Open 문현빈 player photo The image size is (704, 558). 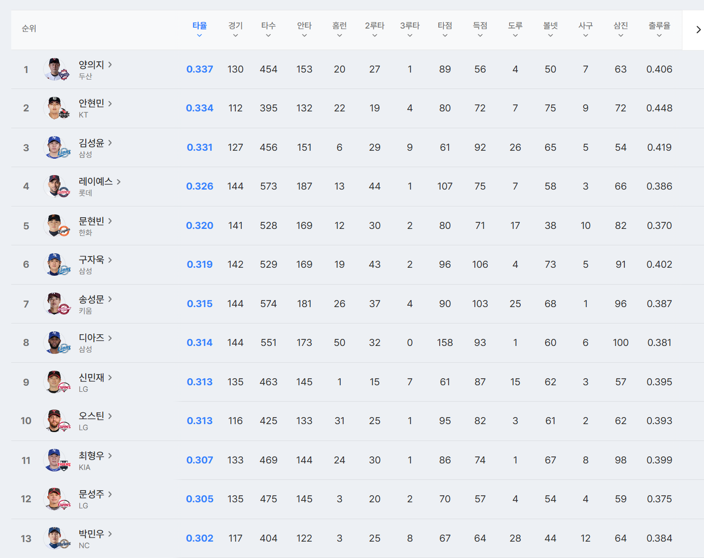pyautogui.click(x=56, y=226)
